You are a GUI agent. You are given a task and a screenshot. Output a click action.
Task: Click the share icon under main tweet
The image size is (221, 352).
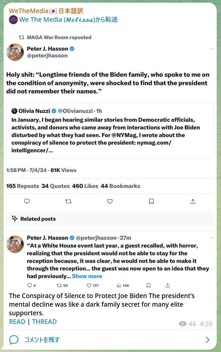[x=193, y=201]
